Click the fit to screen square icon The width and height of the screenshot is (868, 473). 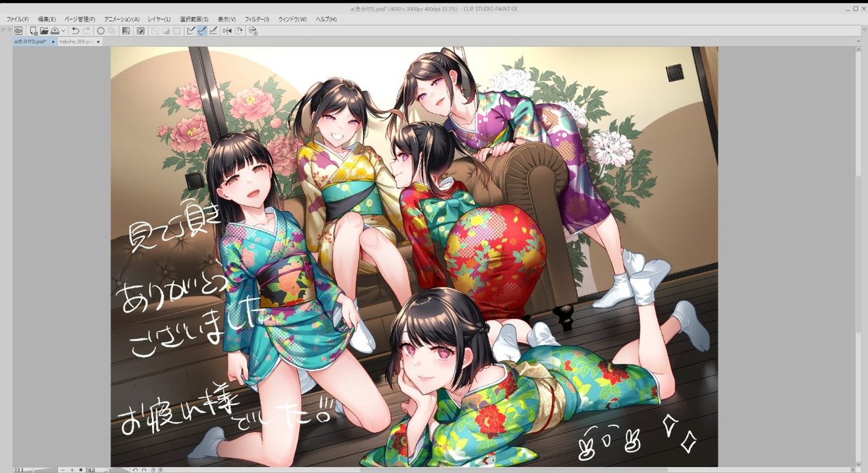click(x=81, y=469)
